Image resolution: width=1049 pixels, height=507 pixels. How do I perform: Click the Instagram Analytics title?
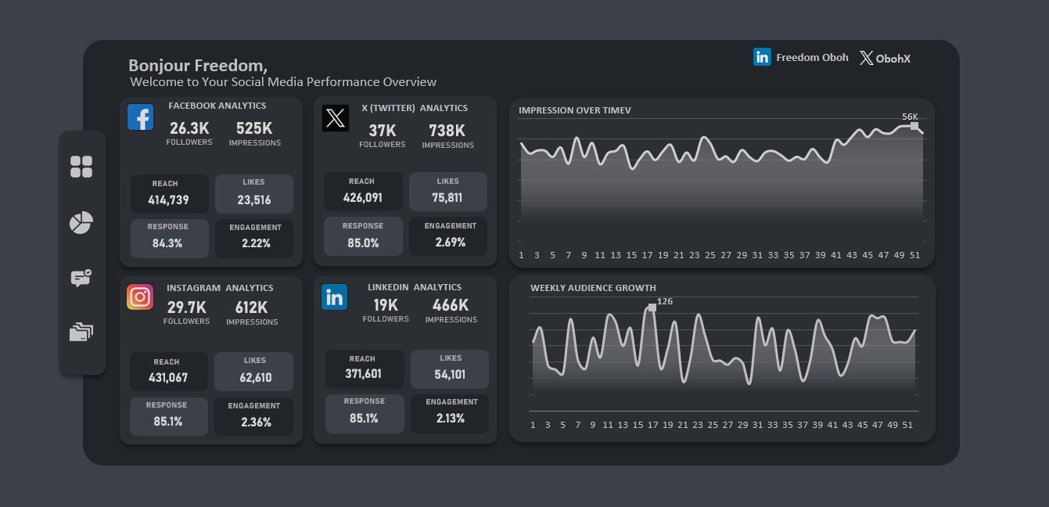click(220, 288)
